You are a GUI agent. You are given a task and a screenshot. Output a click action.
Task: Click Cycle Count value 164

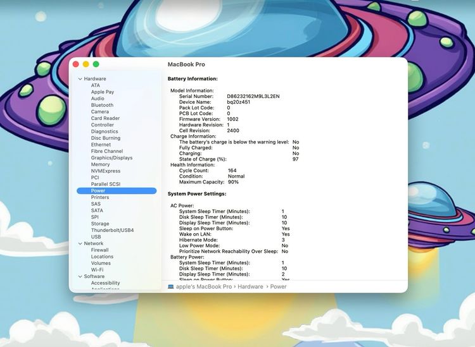(x=232, y=171)
